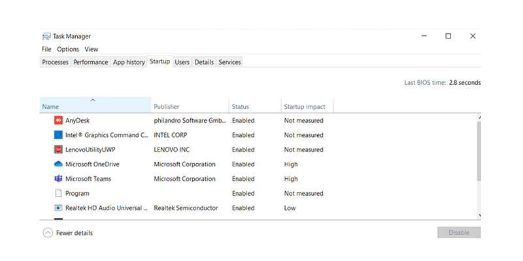Sort by the Startup impact column header
The width and height of the screenshot is (523, 261).
tap(307, 105)
